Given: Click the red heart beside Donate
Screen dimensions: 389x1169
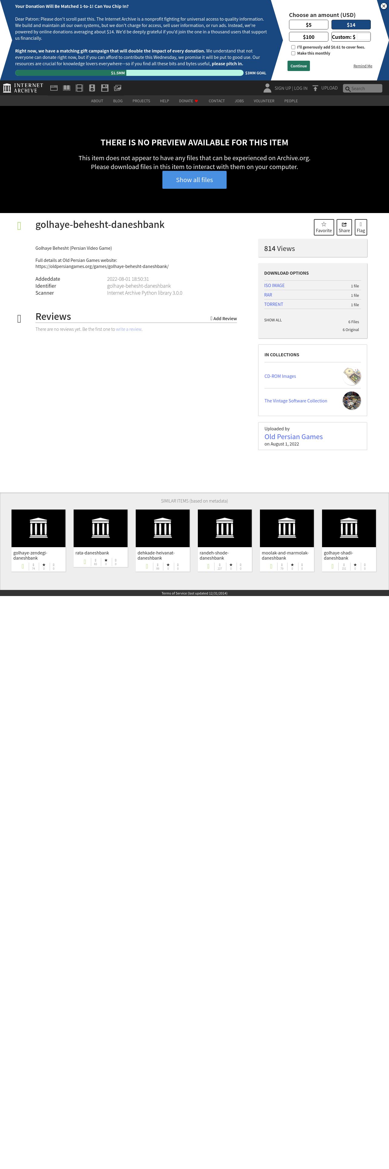Looking at the screenshot, I should 196,101.
